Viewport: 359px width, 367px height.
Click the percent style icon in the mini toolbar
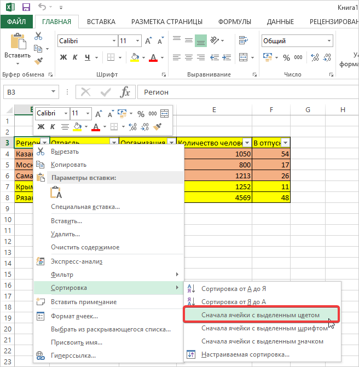(x=141, y=114)
